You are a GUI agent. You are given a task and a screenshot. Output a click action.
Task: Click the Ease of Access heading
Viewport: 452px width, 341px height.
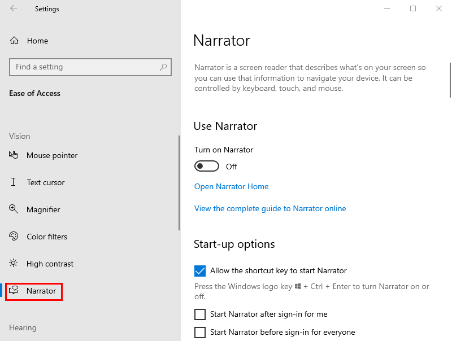(x=34, y=93)
